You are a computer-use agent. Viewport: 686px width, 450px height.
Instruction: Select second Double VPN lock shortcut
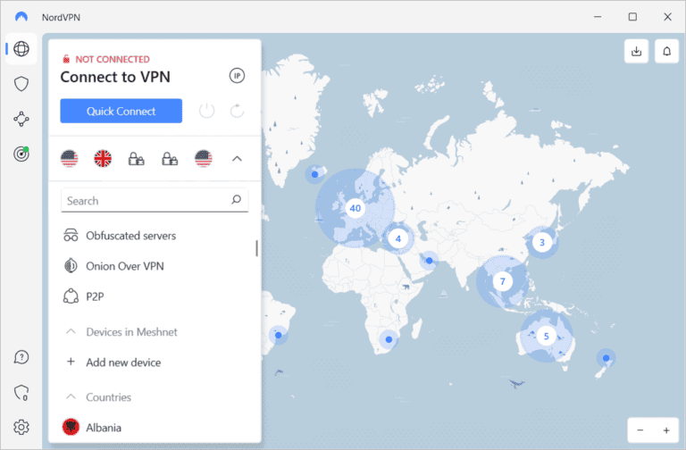(170, 158)
